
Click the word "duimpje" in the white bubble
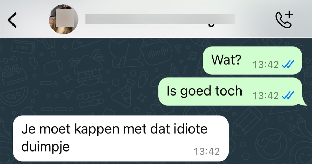pos(46,147)
